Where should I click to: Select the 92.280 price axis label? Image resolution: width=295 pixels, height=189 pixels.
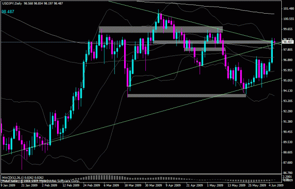click(288, 111)
